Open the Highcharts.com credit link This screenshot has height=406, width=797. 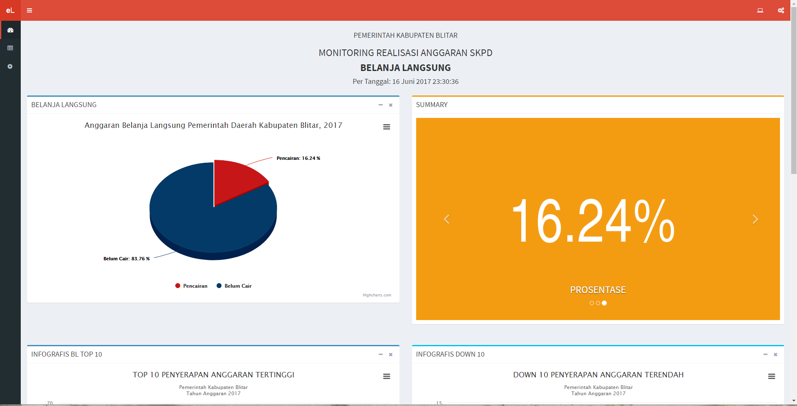(x=377, y=295)
